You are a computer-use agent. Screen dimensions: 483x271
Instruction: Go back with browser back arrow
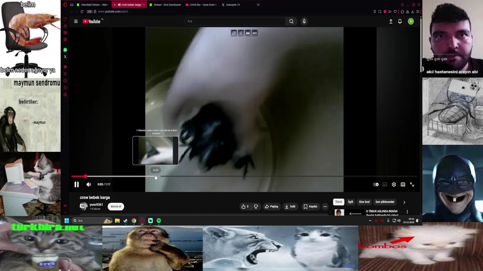click(72, 12)
